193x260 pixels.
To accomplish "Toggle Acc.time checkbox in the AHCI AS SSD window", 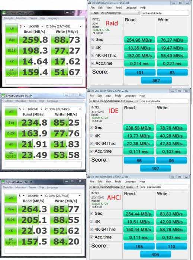I will (x=91, y=237).
